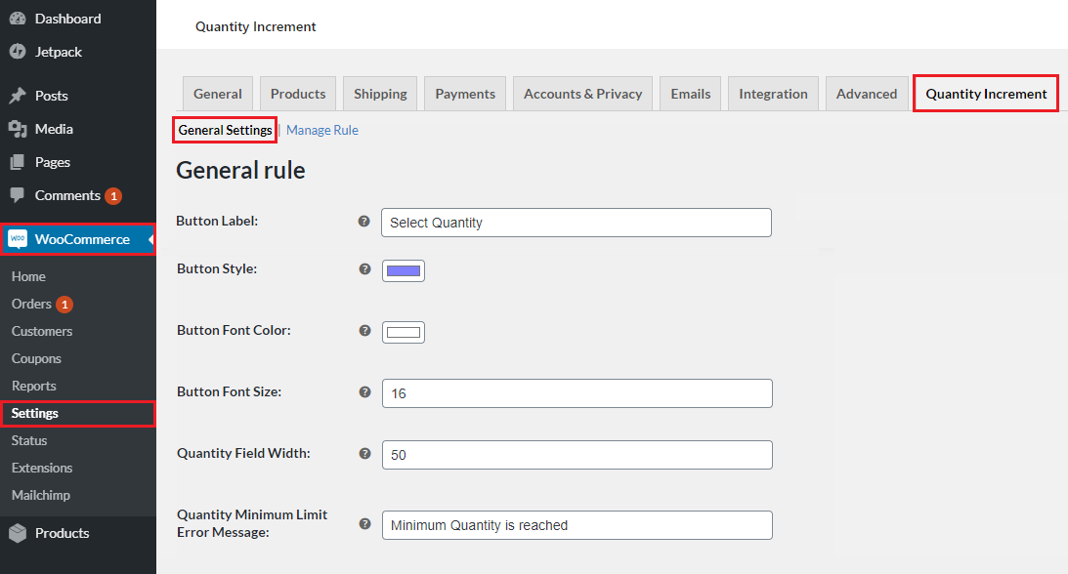Open the Button Style color swatch
Screen dimensions: 1068x574
[x=403, y=269]
